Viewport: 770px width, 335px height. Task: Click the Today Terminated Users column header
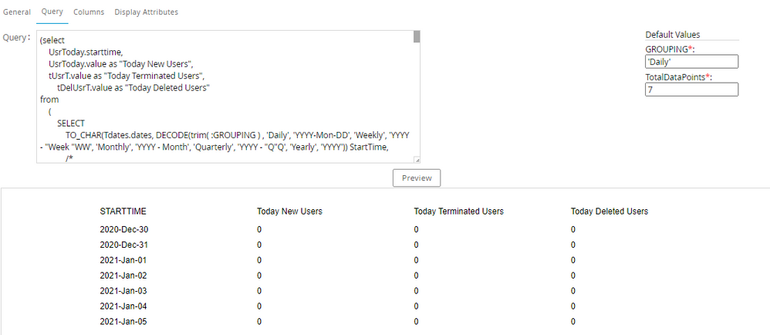458,211
